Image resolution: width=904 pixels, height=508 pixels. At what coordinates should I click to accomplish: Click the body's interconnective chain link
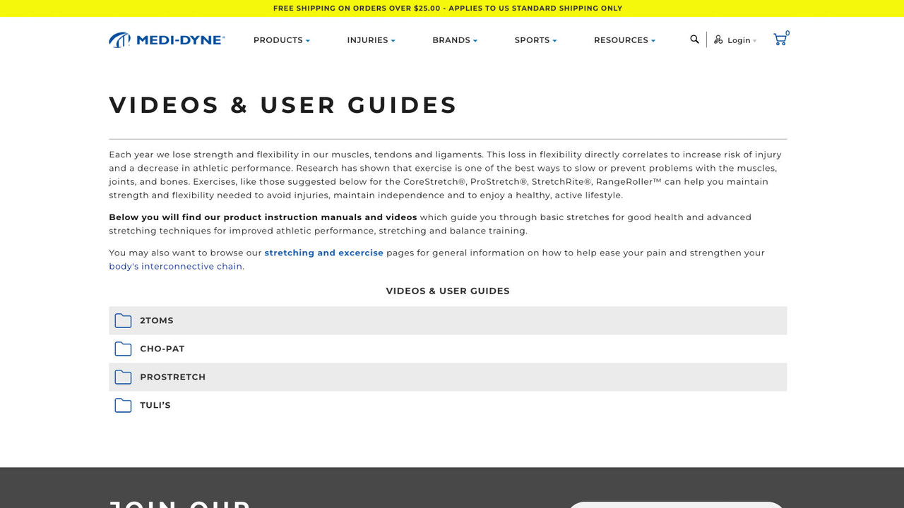pos(175,266)
